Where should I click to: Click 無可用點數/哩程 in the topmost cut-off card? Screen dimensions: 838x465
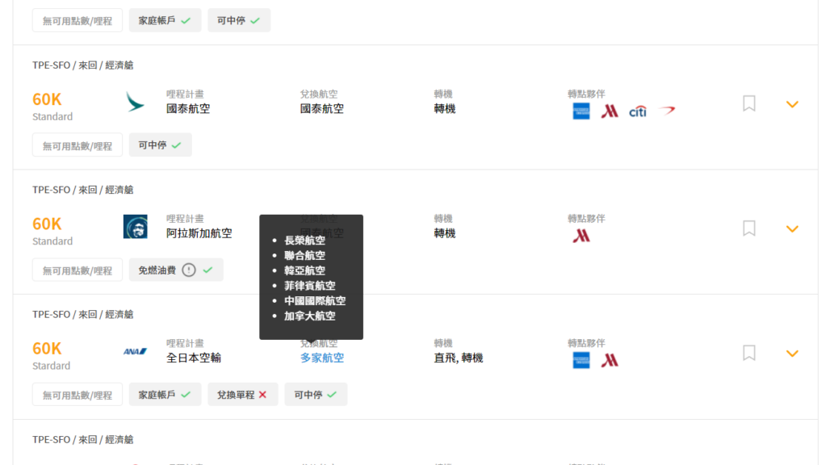click(78, 20)
